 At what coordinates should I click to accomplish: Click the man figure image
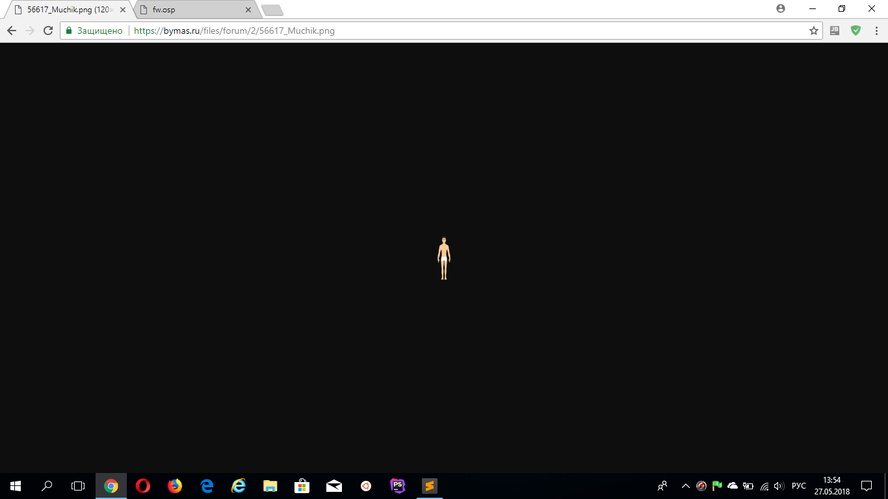click(x=444, y=259)
